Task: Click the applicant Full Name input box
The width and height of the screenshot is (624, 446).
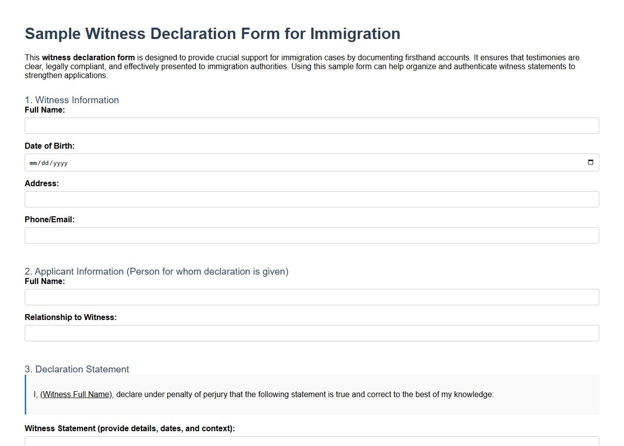Action: [311, 297]
